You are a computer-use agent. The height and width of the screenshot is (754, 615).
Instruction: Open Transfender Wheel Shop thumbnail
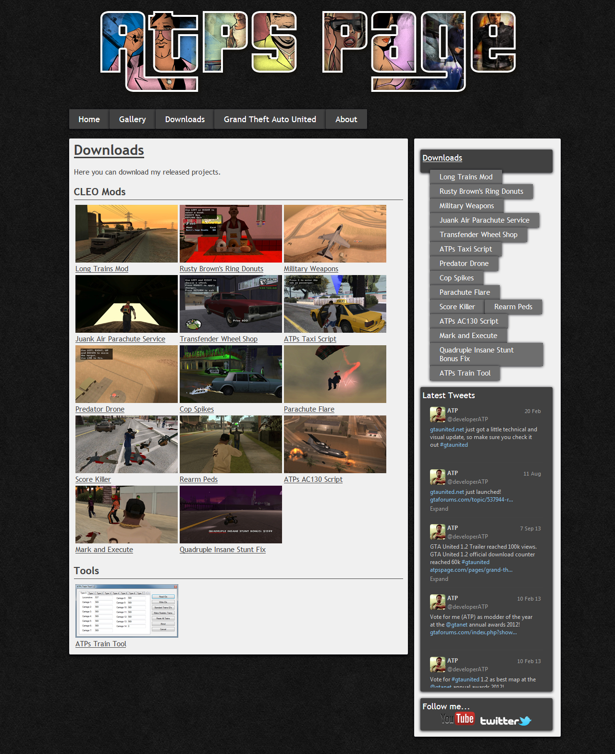click(x=231, y=304)
